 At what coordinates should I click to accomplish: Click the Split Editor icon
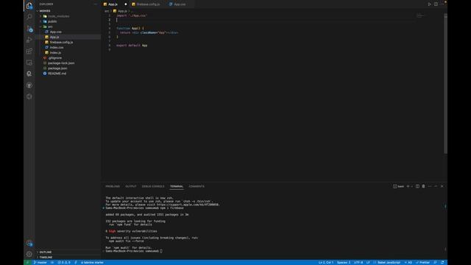[x=436, y=4]
